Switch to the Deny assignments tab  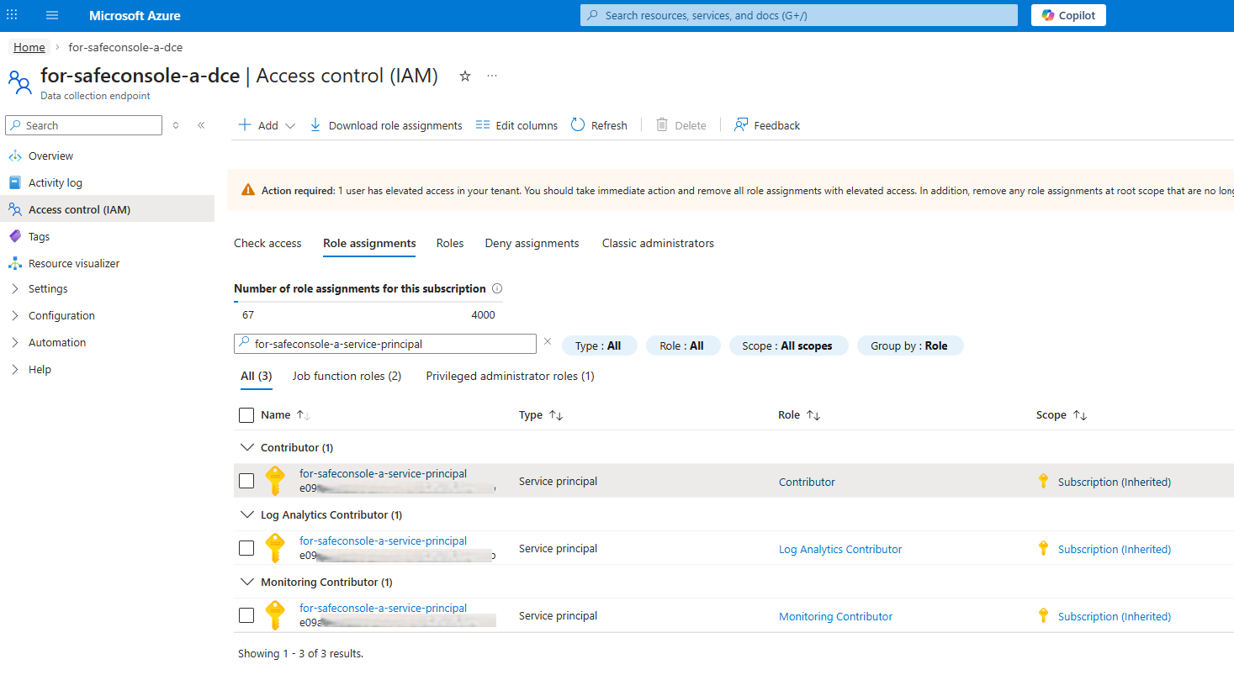click(x=532, y=243)
